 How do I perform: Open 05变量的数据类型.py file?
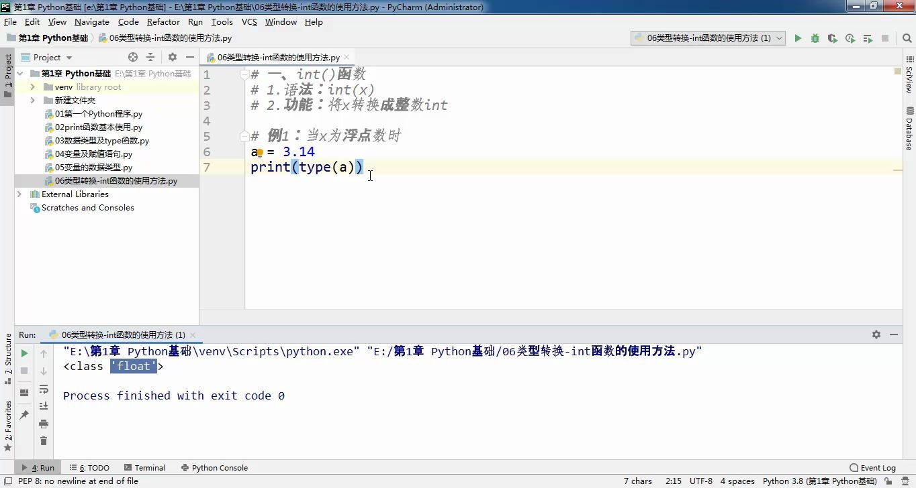93,168
